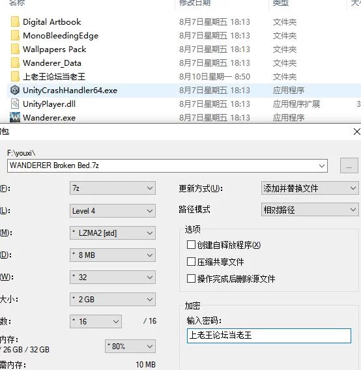Image resolution: width=361 pixels, height=370 pixels.
Task: Click the 修改日期 column header
Action: click(x=195, y=3)
